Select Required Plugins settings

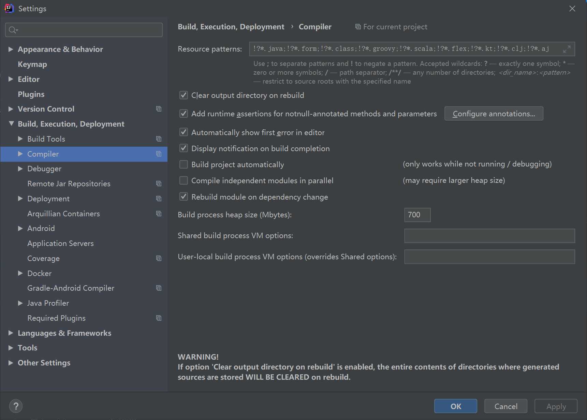[x=56, y=318]
